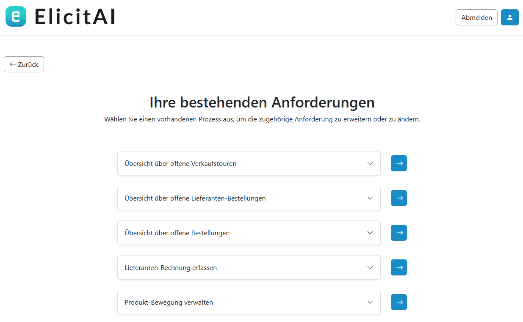
Task: Click heading 'Ihre bestehenden Anforderungen'
Action: click(262, 102)
